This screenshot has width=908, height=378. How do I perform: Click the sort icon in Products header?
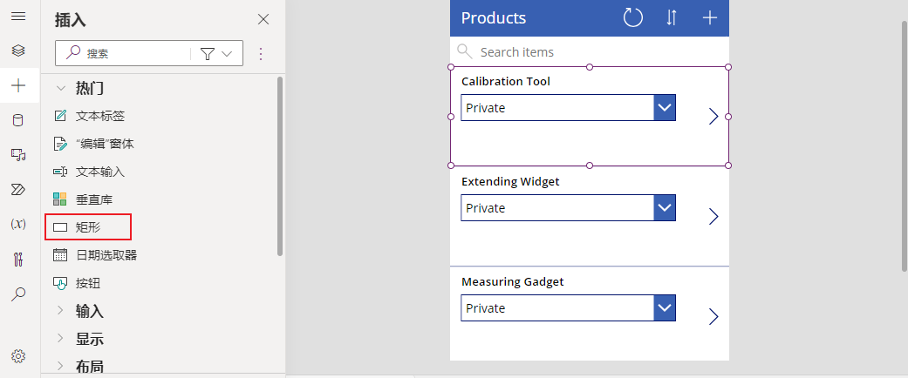point(671,17)
